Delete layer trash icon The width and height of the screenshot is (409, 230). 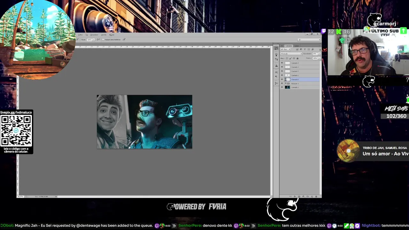click(x=316, y=196)
